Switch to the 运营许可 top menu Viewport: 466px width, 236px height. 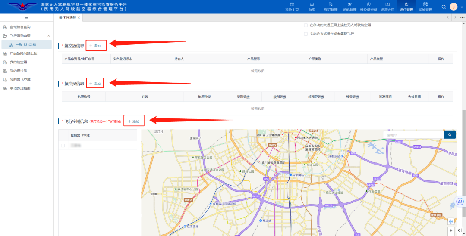387,6
